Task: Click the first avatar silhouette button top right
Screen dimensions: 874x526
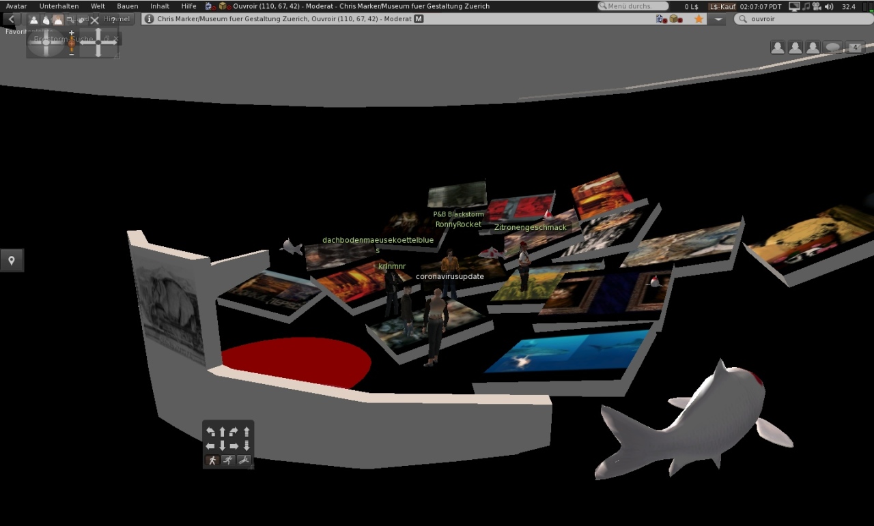Action: coord(778,47)
